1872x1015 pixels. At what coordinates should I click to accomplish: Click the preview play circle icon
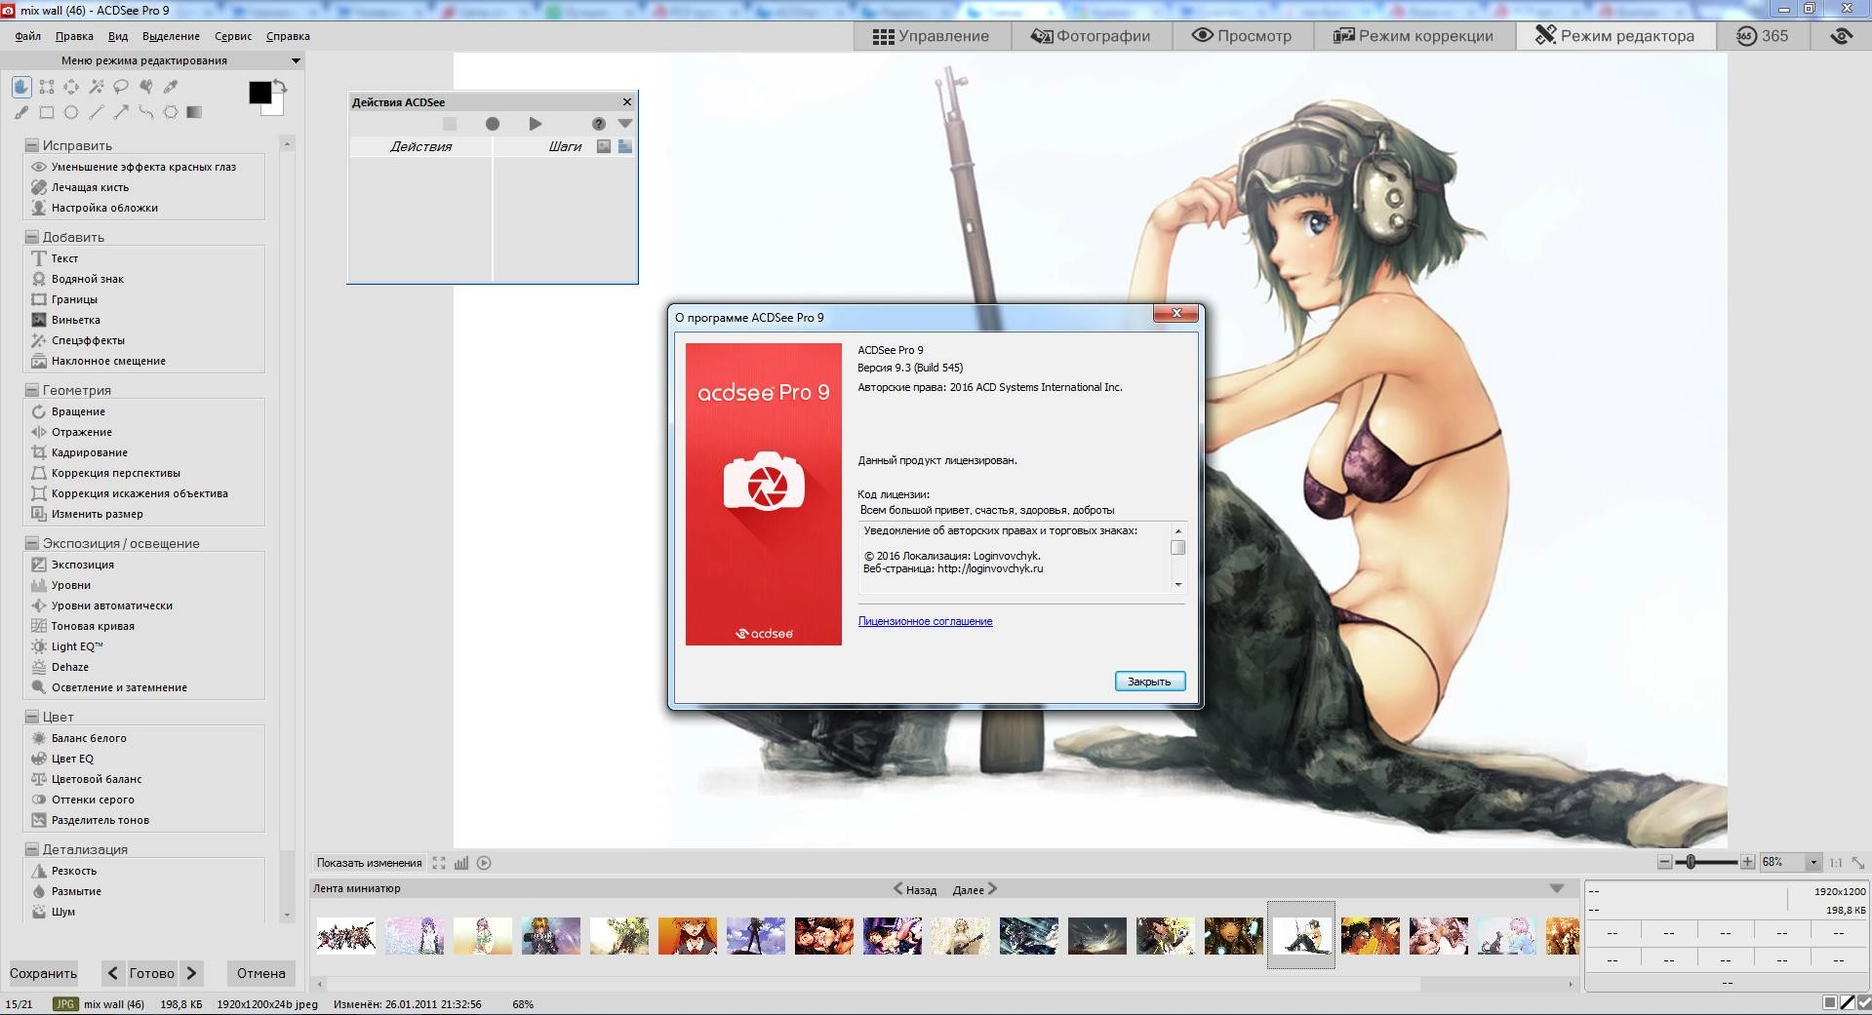click(484, 863)
